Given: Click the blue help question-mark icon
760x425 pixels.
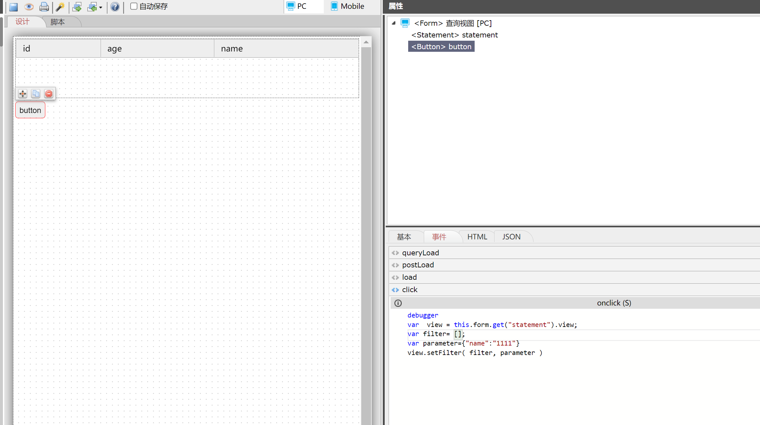Looking at the screenshot, I should 115,7.
